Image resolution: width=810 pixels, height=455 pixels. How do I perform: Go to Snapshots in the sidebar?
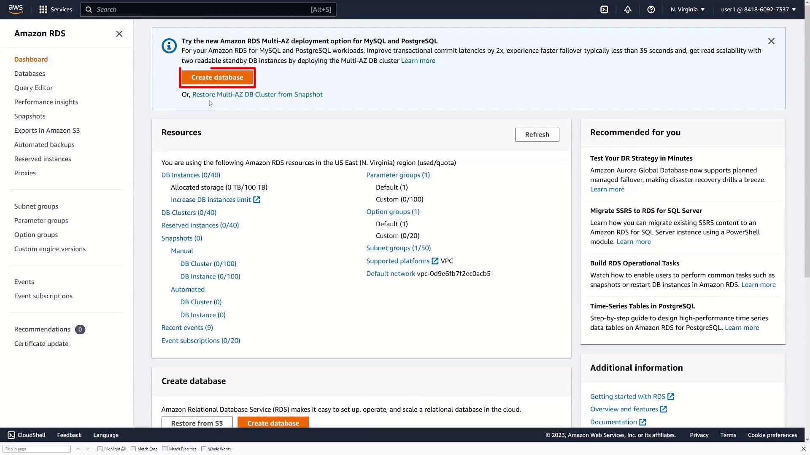[x=30, y=116]
